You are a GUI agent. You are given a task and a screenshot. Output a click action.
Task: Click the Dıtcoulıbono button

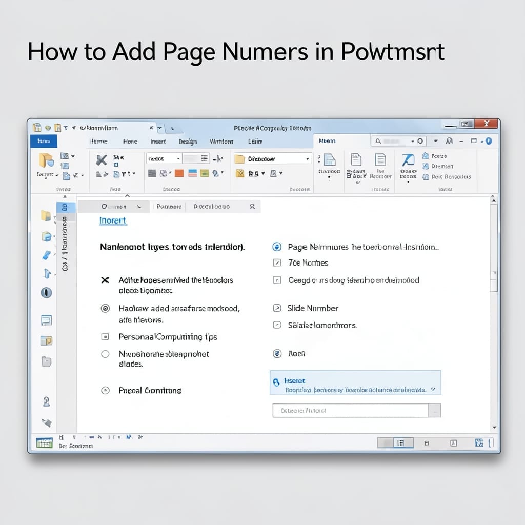[x=212, y=207]
